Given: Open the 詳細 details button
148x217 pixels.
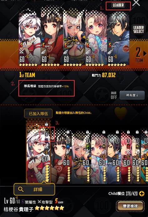Looking at the screenshot, I should (34, 189).
